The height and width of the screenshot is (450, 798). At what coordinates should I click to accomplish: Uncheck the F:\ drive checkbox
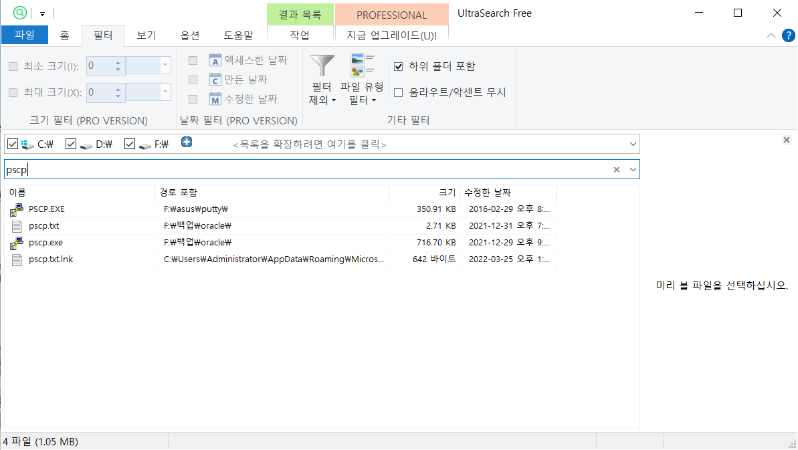130,144
